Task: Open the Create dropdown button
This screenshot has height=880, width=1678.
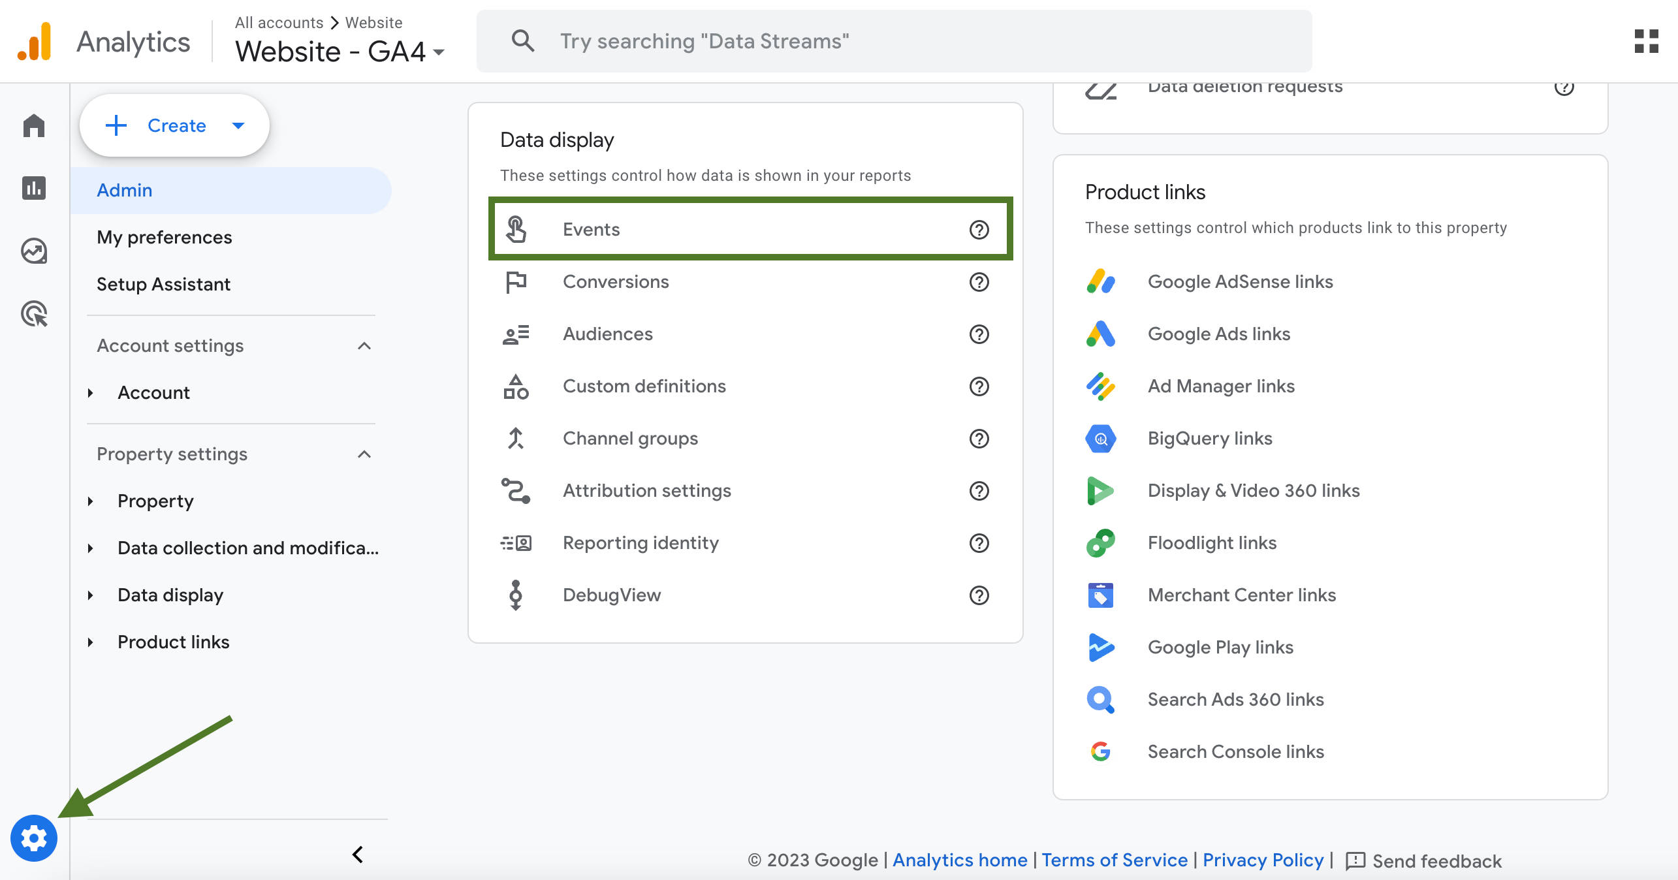Action: point(174,125)
